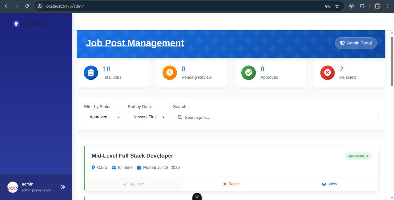The height and width of the screenshot is (200, 394).
Task: Click the shield icon in Admin Portal badge
Action: point(342,43)
